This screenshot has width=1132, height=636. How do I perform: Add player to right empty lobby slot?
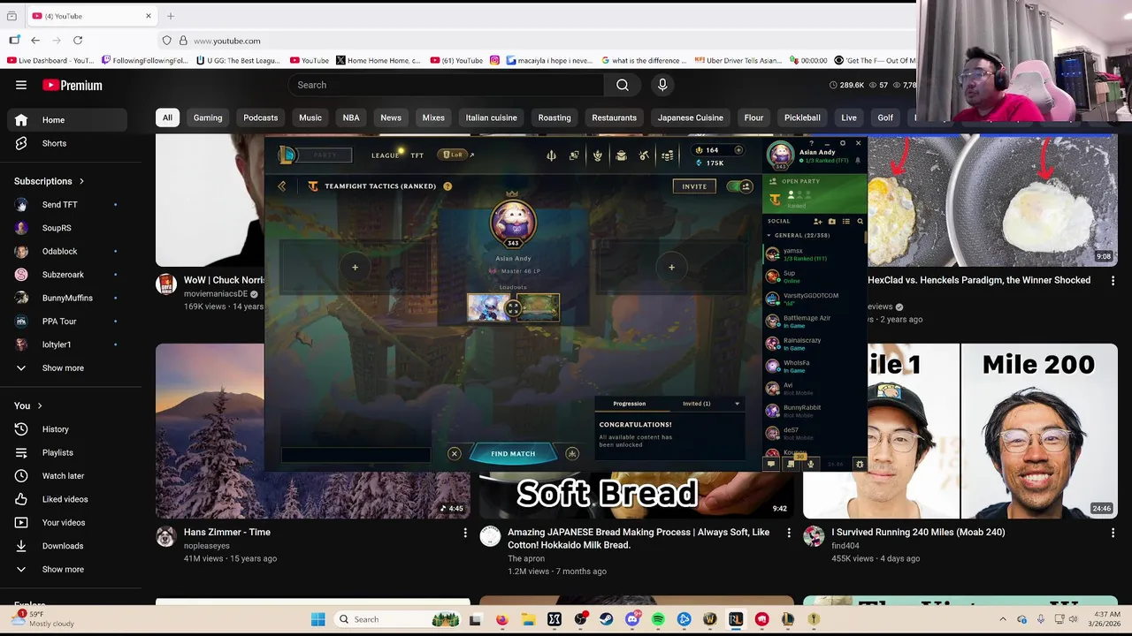coord(671,267)
